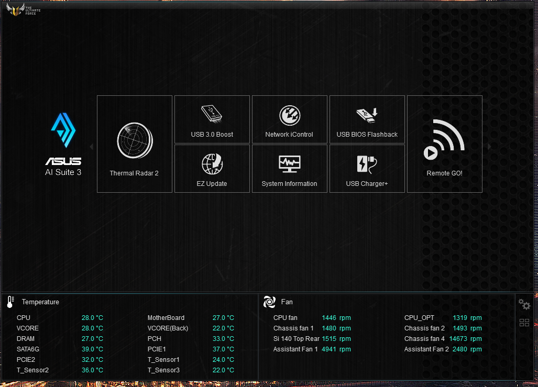Open the Thermal Radar 2 tile
Viewport: 538px width, 387px height.
tap(135, 144)
